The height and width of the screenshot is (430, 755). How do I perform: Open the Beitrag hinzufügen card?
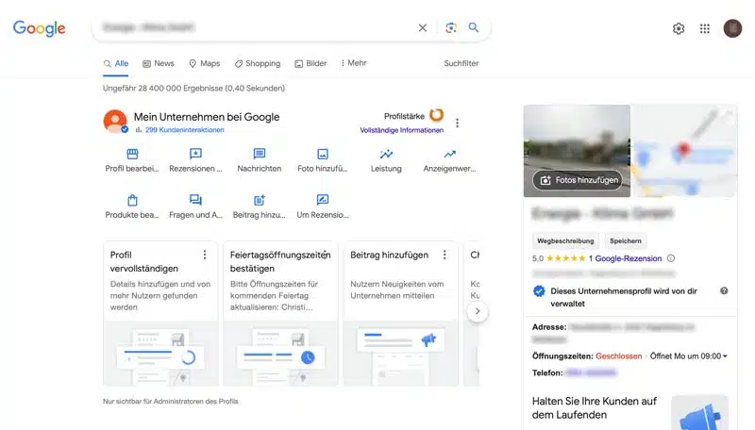(x=400, y=314)
